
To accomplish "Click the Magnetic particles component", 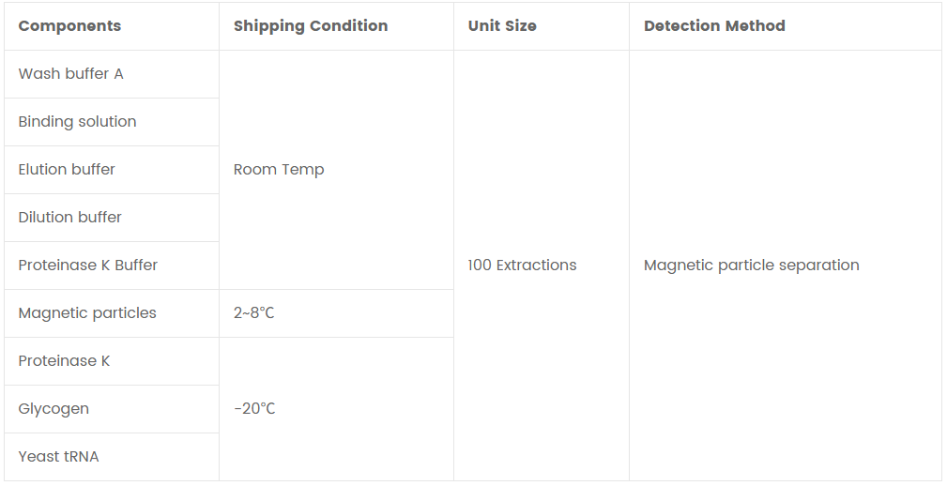I will pos(87,313).
